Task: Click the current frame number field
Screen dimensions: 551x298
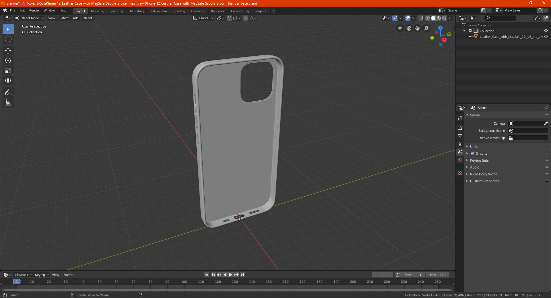Action: (382, 275)
